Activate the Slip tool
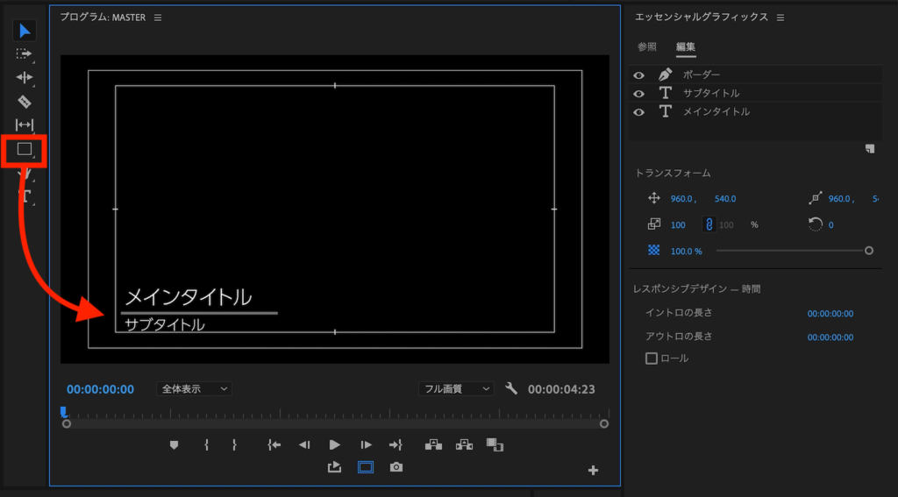This screenshot has height=497, width=898. tap(25, 125)
